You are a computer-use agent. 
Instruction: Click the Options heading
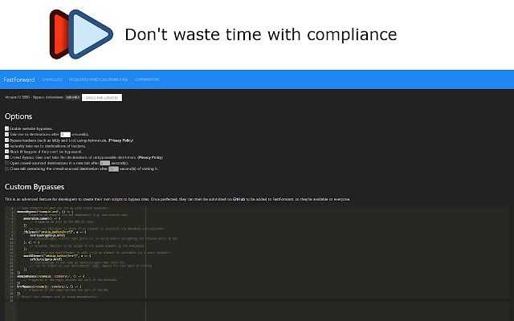click(x=18, y=116)
